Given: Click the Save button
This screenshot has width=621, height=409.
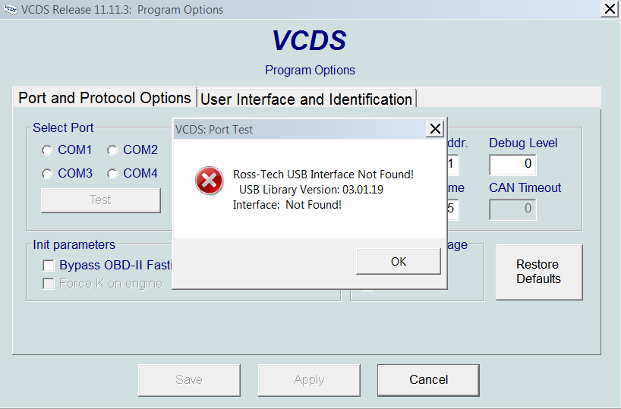Looking at the screenshot, I should coord(189,380).
